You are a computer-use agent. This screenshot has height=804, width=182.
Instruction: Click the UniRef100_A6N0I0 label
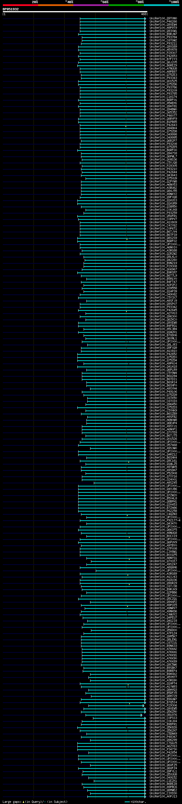point(163,248)
